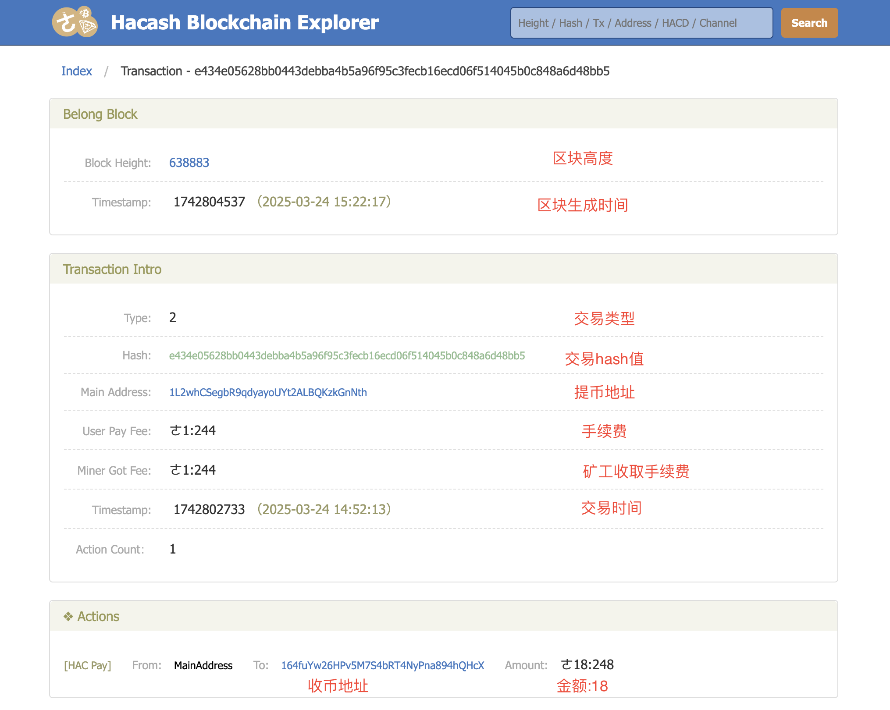Focus the Height/Hash/Tx search field

tap(641, 23)
